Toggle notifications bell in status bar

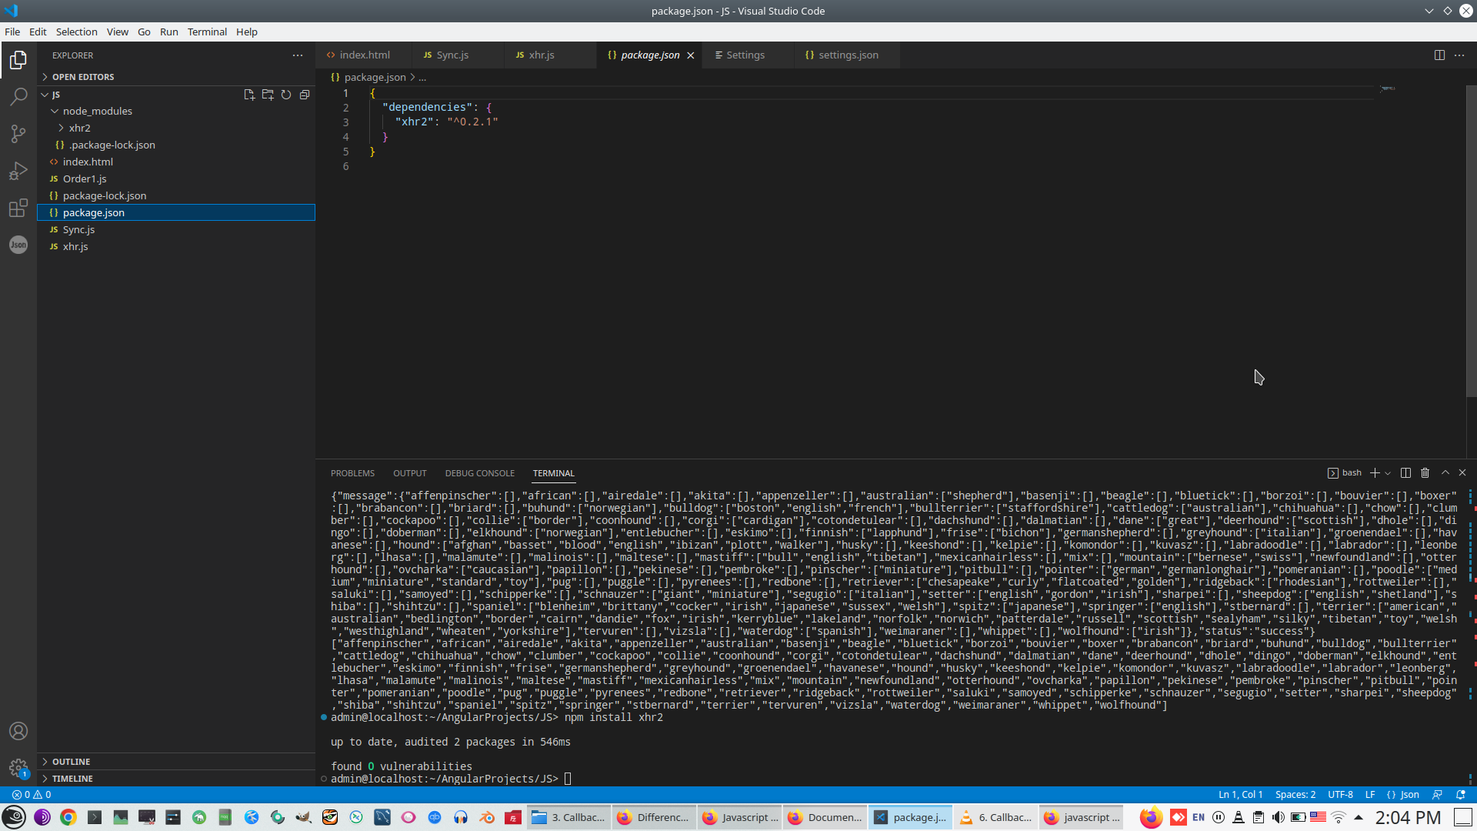[x=1461, y=795]
